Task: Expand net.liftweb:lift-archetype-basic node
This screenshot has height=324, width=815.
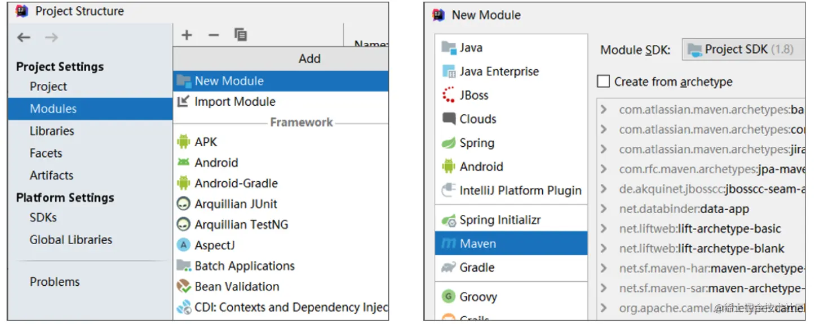Action: coord(604,229)
